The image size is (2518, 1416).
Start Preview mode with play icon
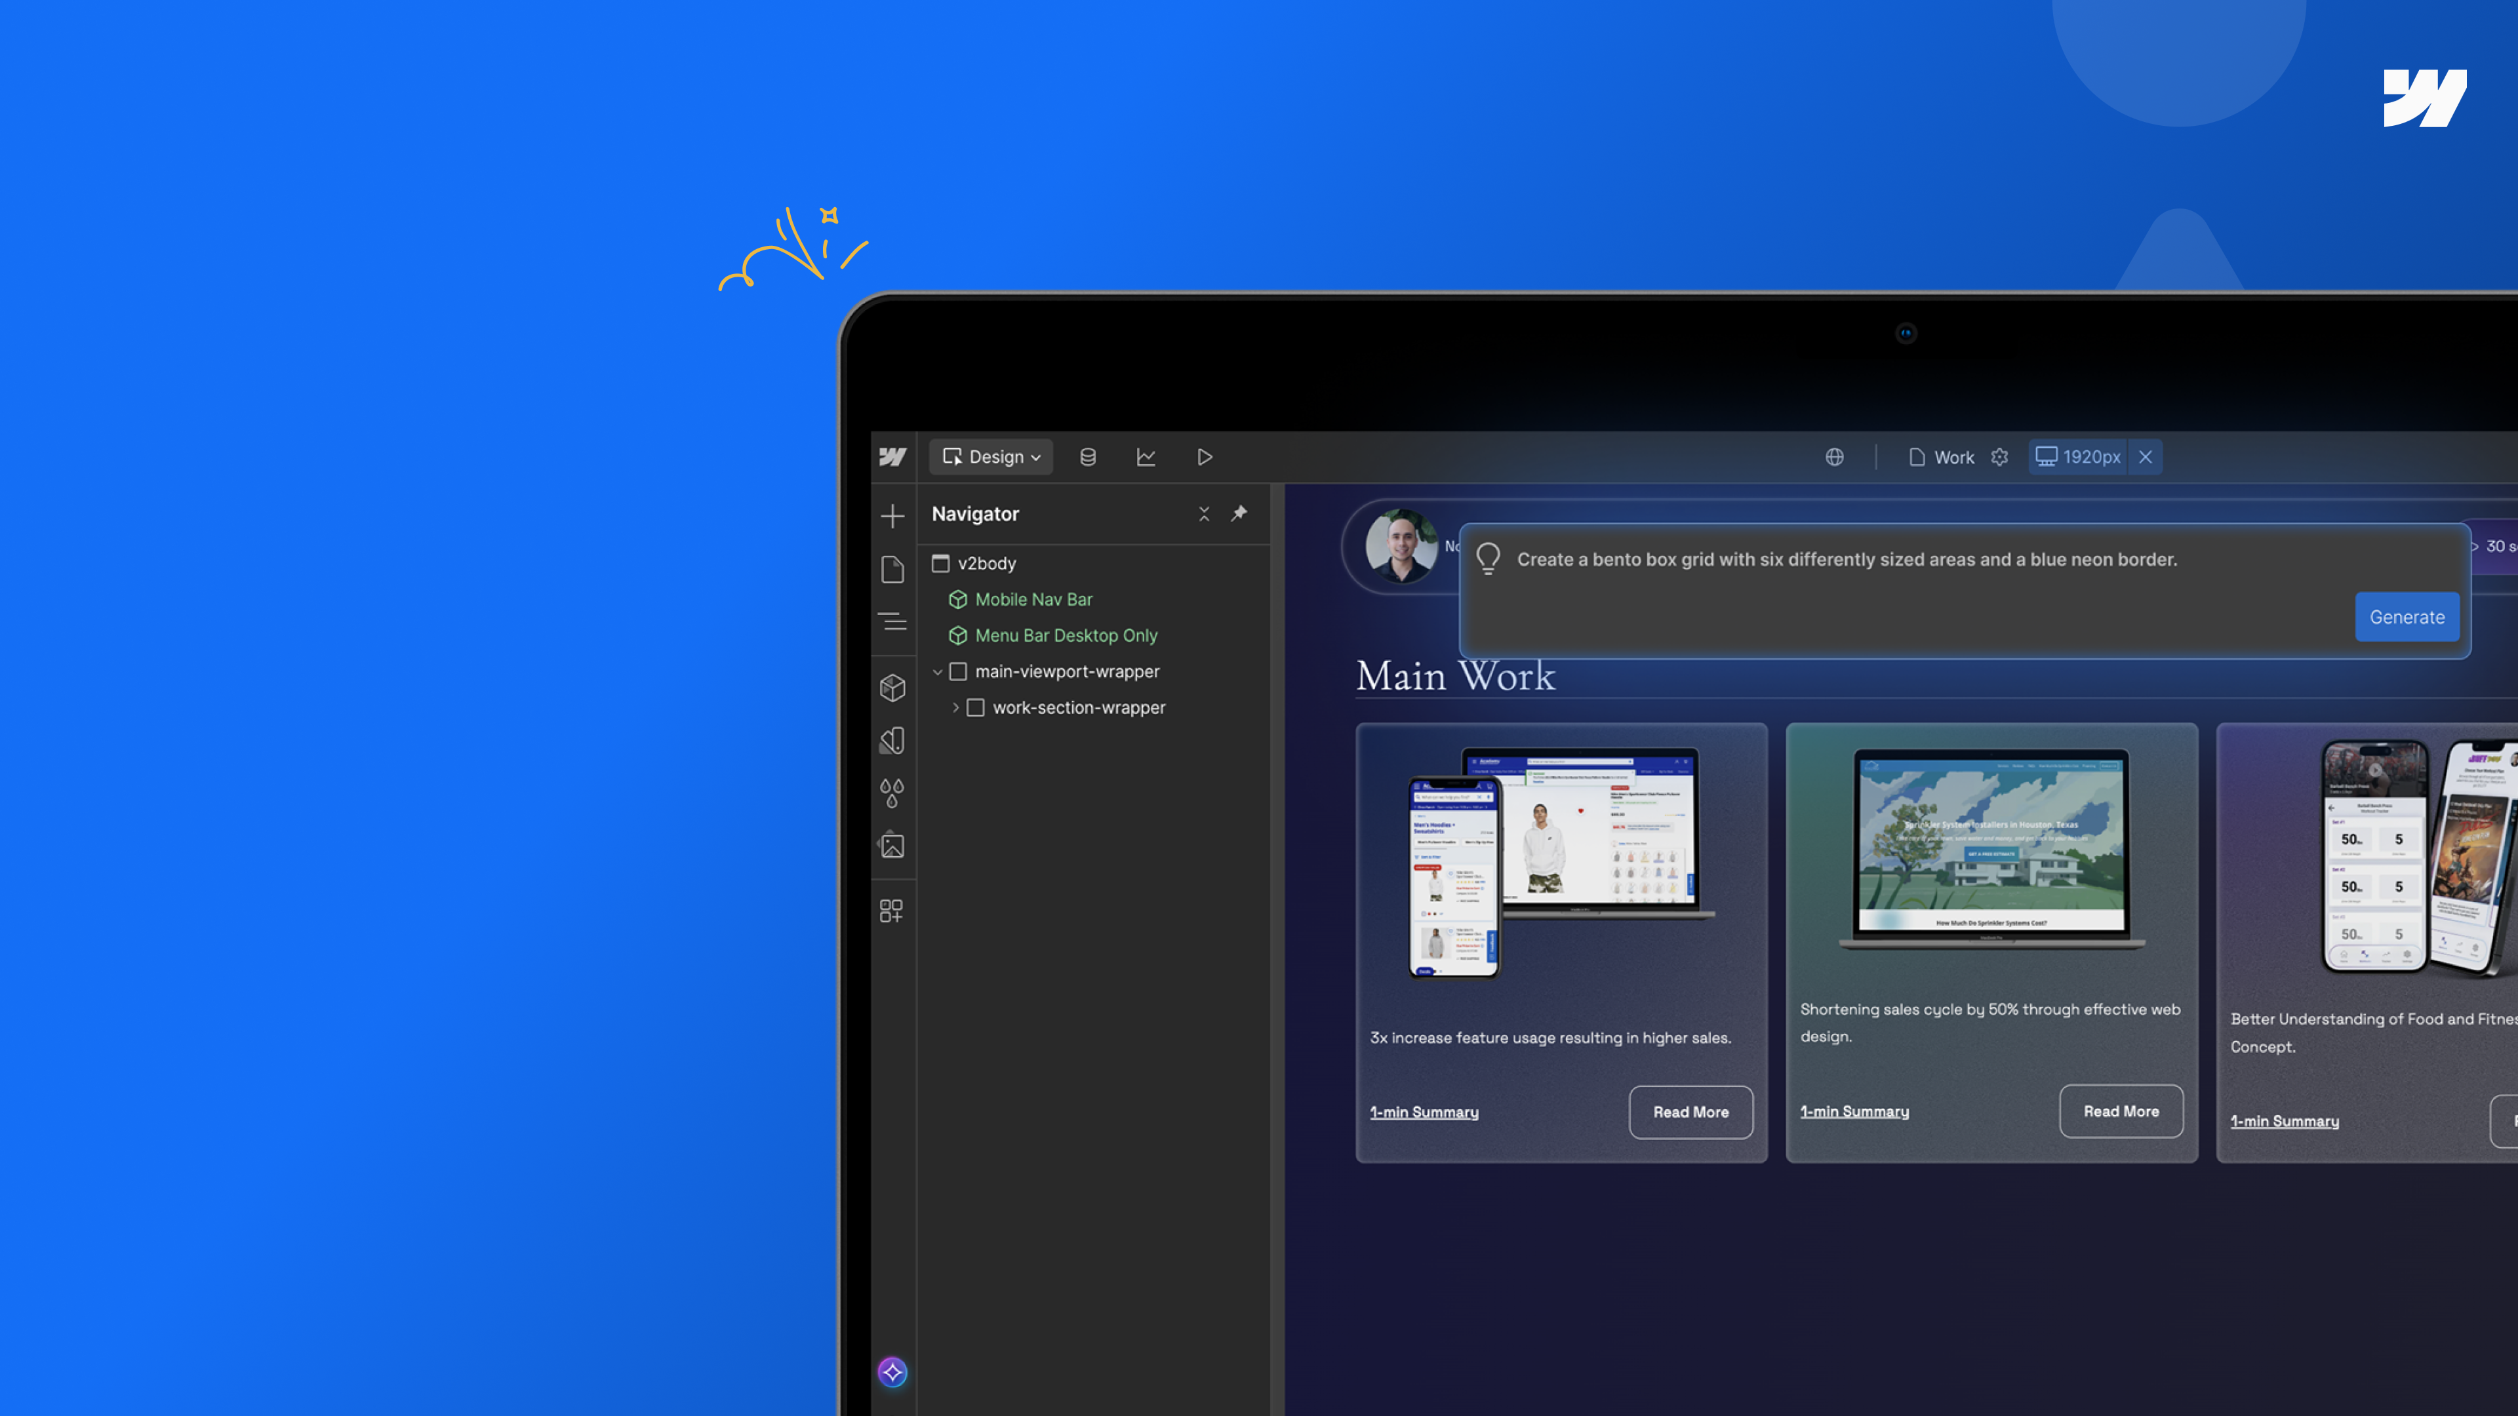1205,458
